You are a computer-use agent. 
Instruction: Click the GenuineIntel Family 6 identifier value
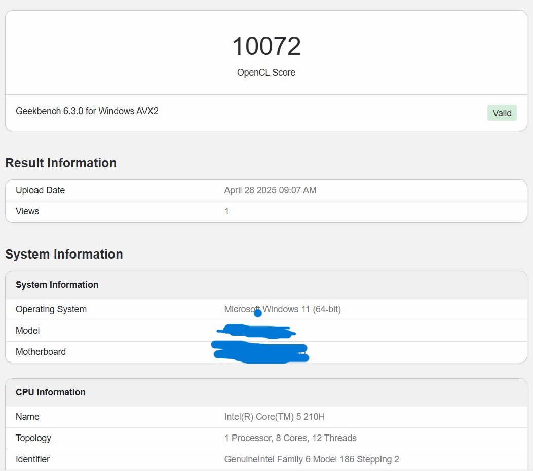click(312, 459)
